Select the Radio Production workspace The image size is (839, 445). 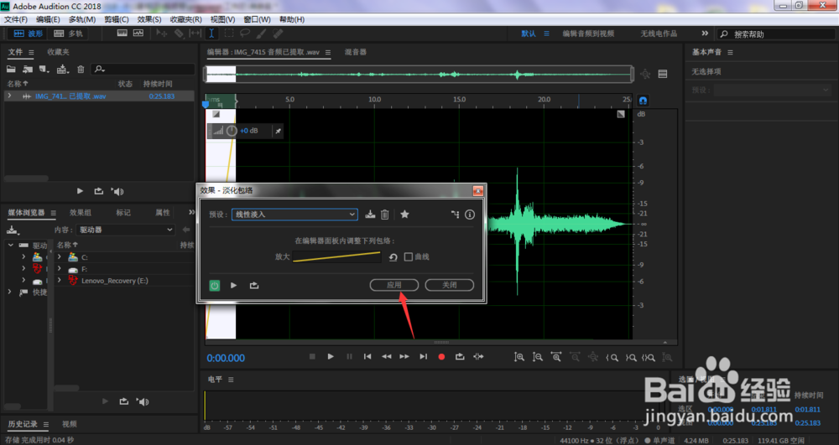click(659, 34)
